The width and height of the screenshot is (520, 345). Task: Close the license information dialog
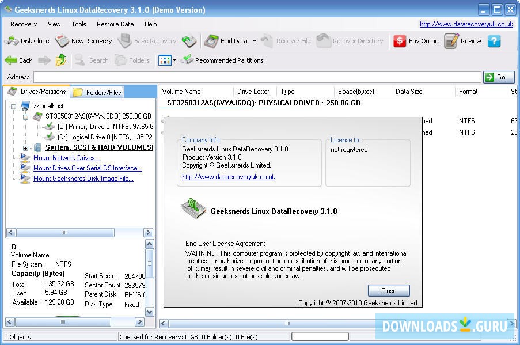point(388,290)
